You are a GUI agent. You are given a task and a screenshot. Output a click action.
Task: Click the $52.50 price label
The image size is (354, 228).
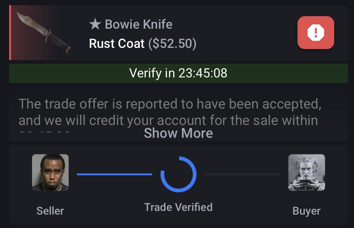pyautogui.click(x=172, y=44)
